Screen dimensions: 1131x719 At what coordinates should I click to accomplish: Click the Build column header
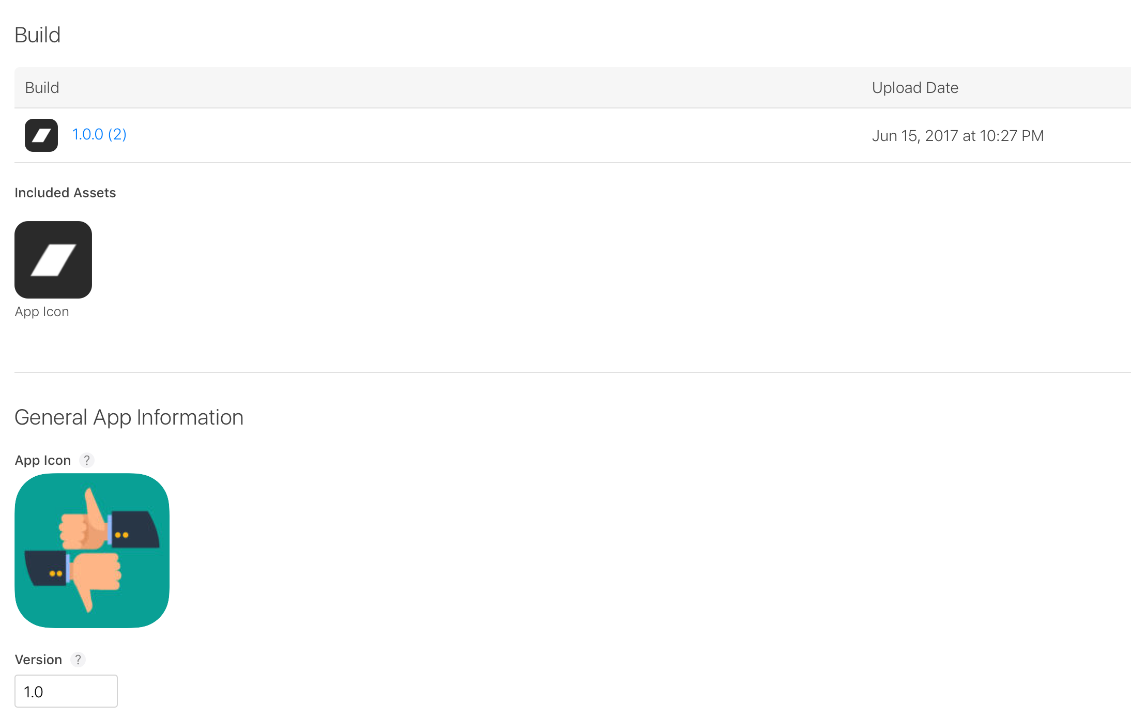point(42,88)
